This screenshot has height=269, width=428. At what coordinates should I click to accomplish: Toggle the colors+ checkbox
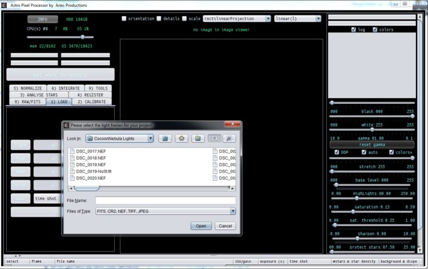coord(391,152)
